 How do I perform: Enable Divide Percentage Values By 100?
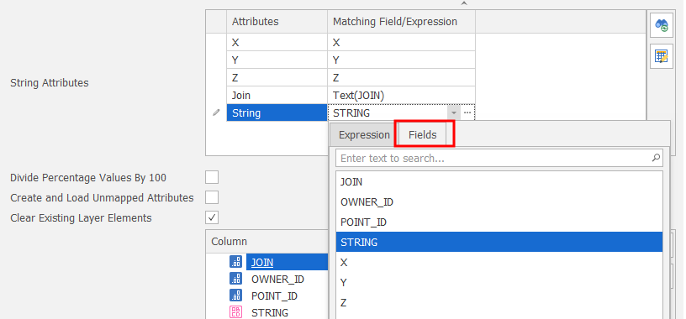212,177
